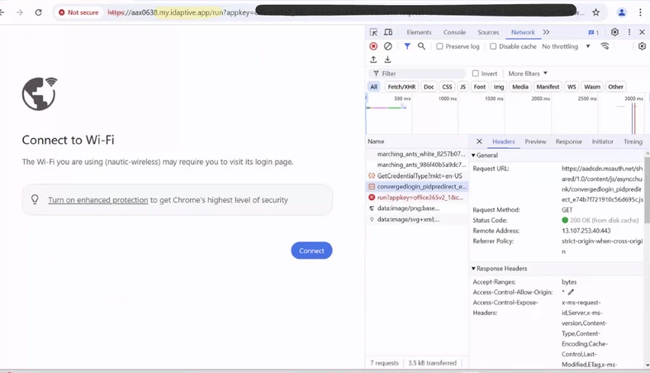Open the More filters dropdown
The height and width of the screenshot is (373, 650).
pyautogui.click(x=528, y=74)
